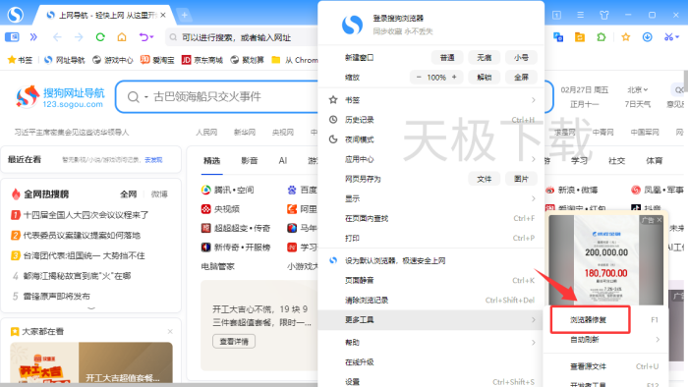Click the translate icon in the toolbar
This screenshot has height=387, width=688.
click(558, 37)
